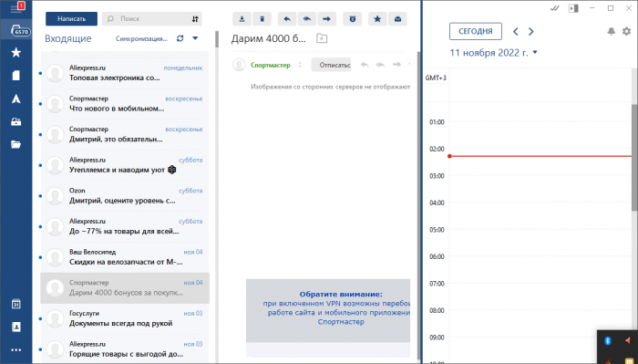Click the Входящие inbox heading

(x=68, y=38)
